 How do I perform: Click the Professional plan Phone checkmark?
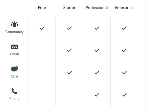click(97, 95)
